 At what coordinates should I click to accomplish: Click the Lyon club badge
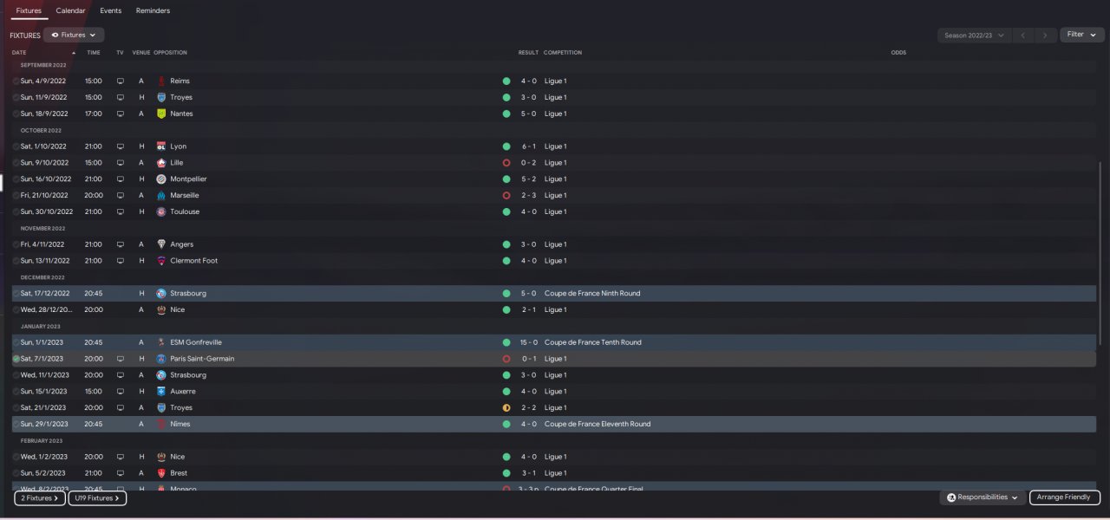pos(161,146)
